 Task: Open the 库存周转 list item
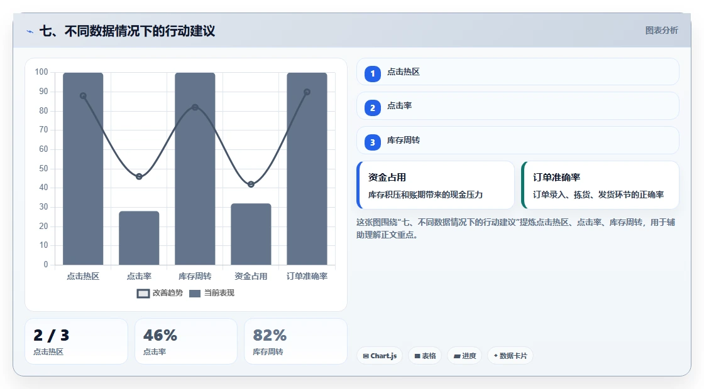[x=518, y=141]
